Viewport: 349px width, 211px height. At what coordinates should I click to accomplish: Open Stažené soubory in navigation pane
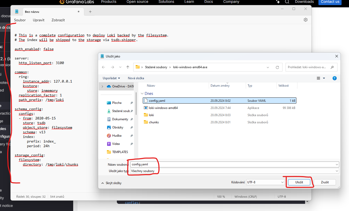pos(121,111)
